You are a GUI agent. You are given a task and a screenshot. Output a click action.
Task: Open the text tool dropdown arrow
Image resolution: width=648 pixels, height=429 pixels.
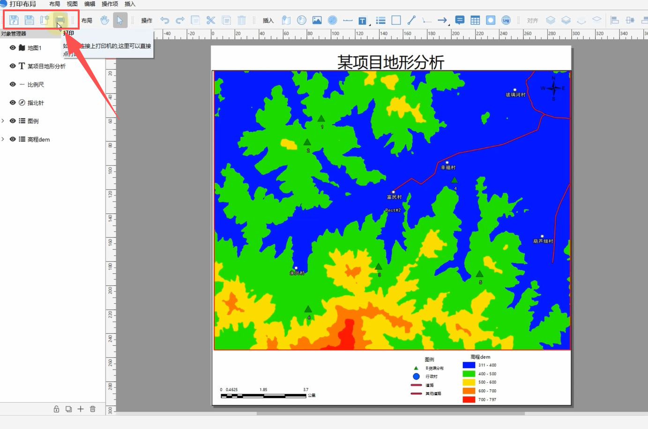[x=370, y=24]
